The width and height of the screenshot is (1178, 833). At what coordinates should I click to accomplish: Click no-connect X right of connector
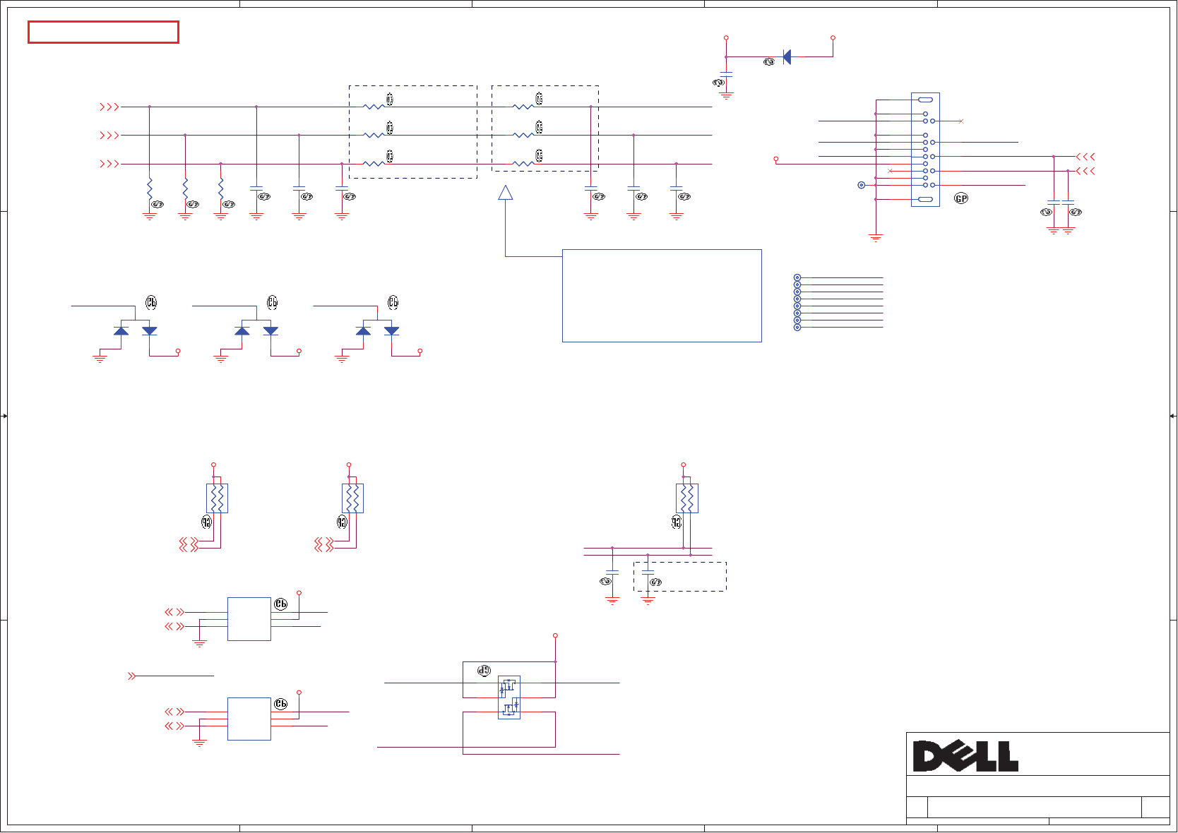(961, 121)
